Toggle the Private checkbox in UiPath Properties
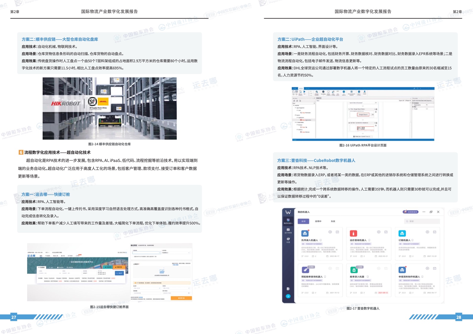The image size is (473, 334). click(x=427, y=109)
